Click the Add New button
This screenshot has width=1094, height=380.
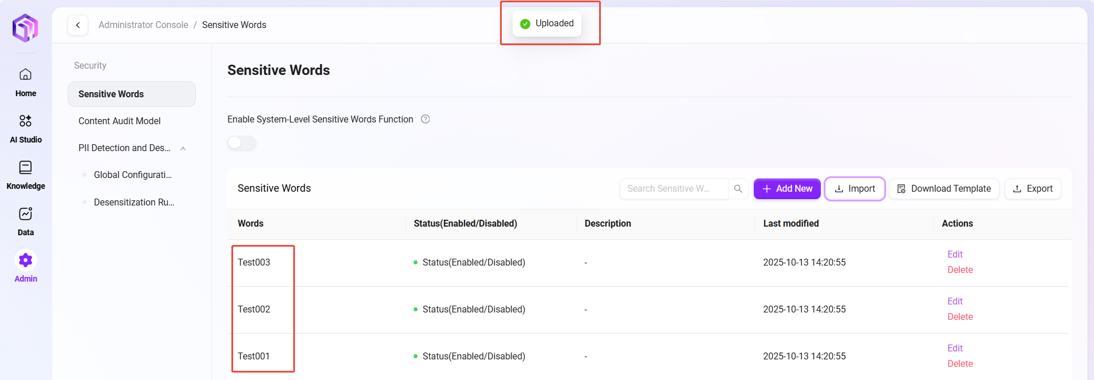[x=787, y=189]
